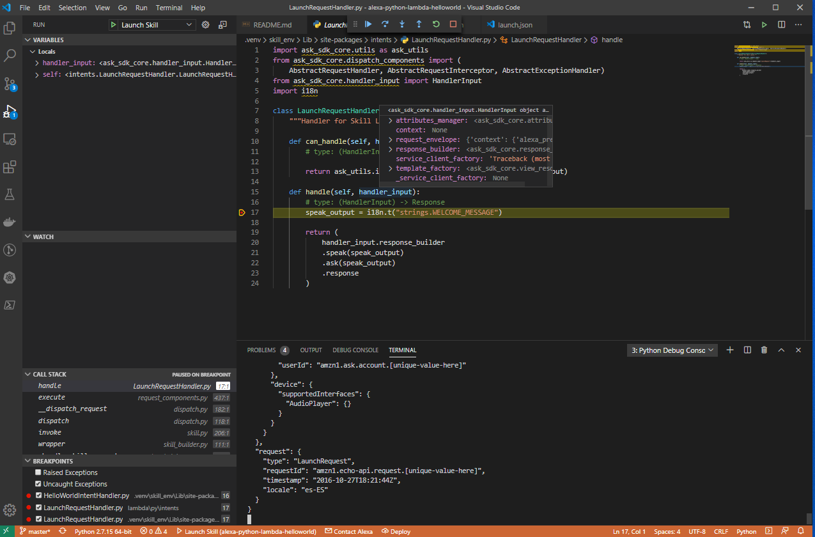Click Contact Alexa in the status bar
The image size is (815, 537).
click(x=348, y=531)
